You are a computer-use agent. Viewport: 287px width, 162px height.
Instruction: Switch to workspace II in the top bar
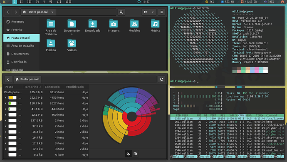(21, 2)
